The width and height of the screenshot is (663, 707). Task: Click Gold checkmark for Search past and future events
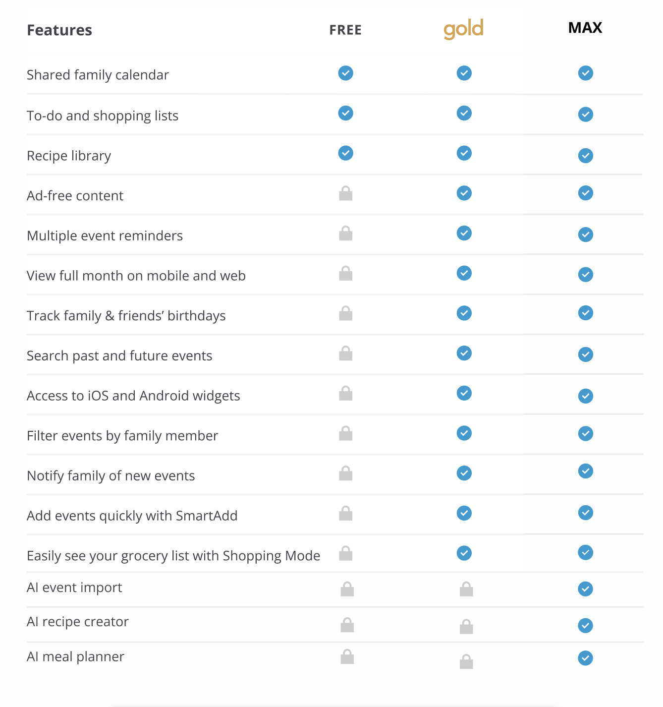tap(464, 353)
